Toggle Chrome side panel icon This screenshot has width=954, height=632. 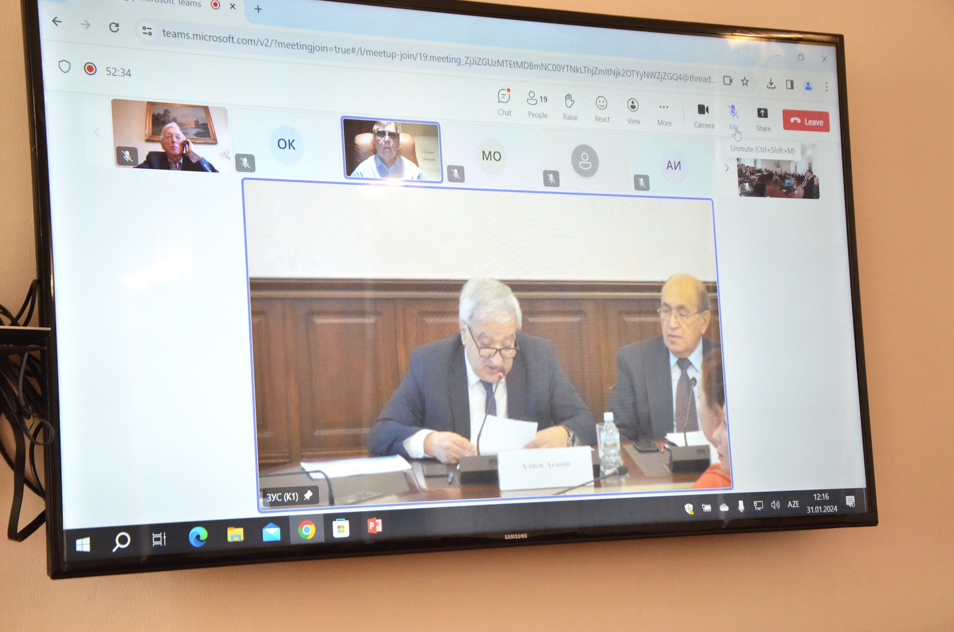(790, 85)
